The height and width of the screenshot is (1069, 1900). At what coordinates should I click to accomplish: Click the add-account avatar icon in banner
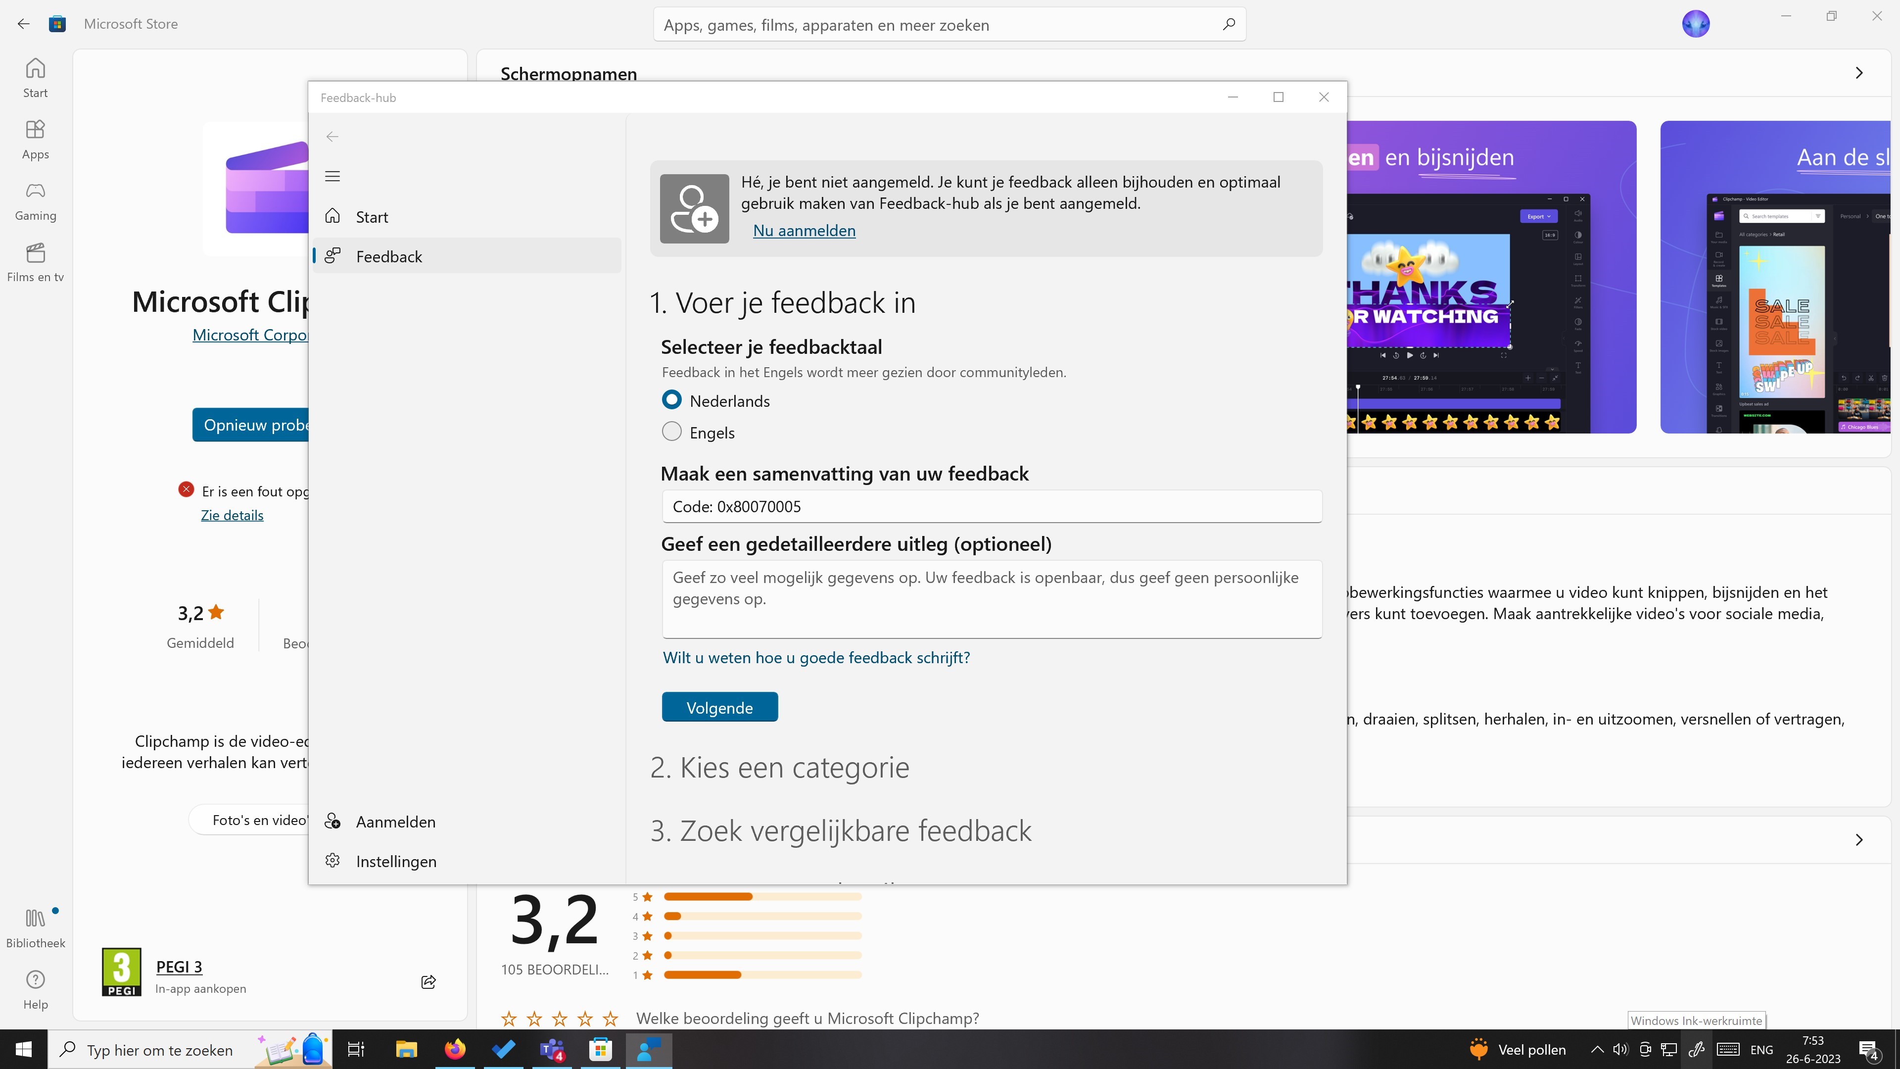694,209
